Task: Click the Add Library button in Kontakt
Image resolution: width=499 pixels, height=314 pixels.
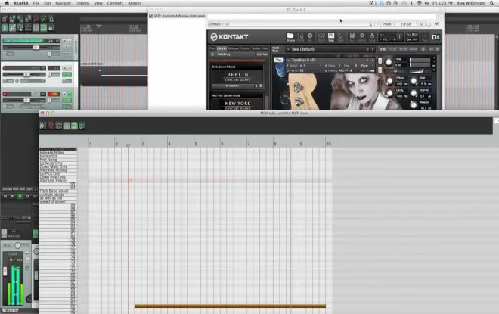Action: click(x=224, y=54)
